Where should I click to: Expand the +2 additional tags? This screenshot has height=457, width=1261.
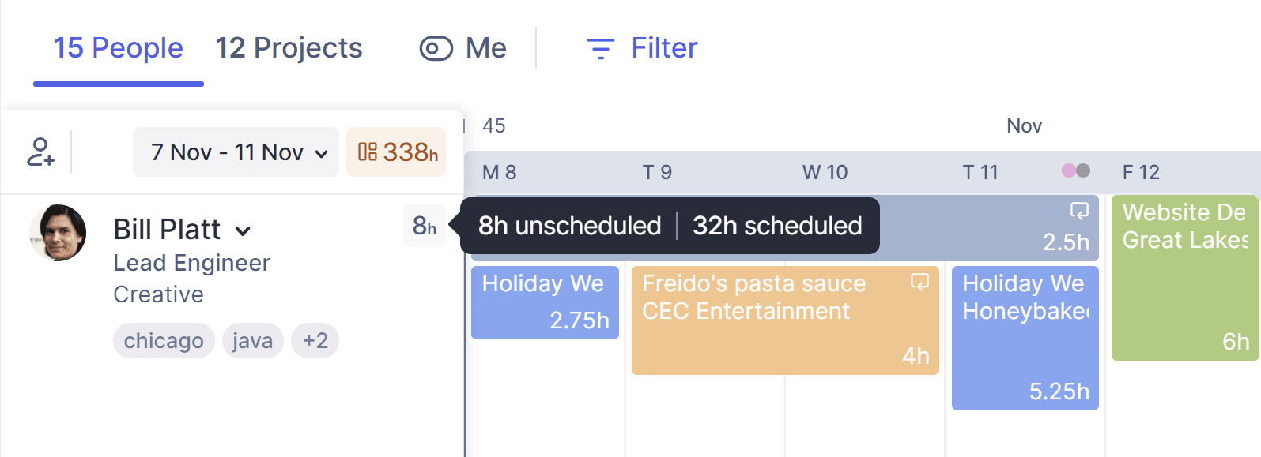(315, 340)
